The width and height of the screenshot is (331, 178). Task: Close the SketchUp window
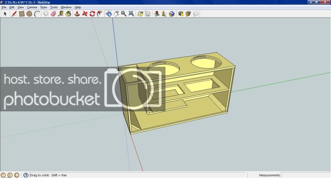coord(325,2)
